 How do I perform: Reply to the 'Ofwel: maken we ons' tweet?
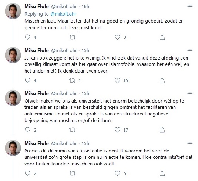coord(27,130)
